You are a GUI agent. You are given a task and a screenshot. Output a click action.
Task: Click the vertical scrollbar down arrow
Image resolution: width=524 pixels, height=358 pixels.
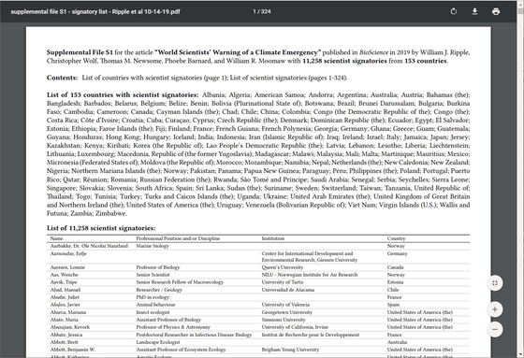click(x=520, y=355)
